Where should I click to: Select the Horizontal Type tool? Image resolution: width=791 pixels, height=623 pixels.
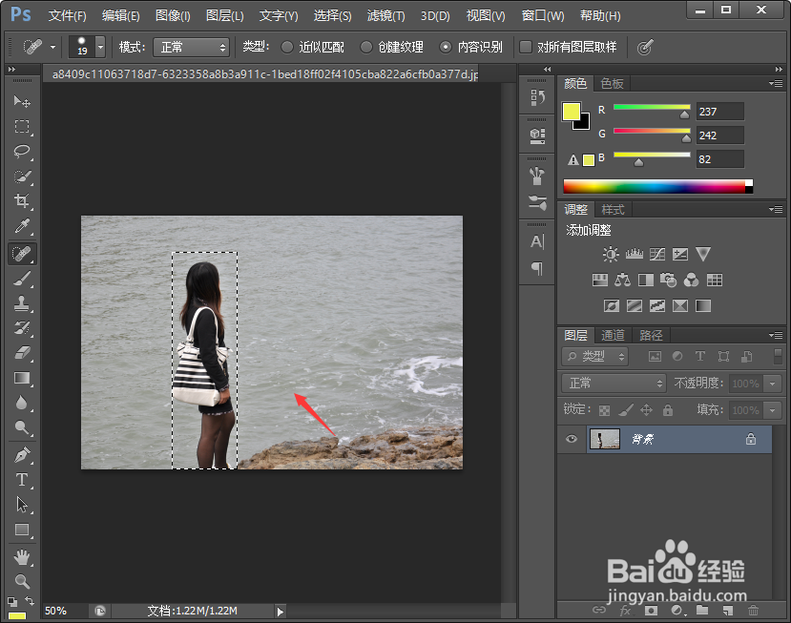click(22, 479)
